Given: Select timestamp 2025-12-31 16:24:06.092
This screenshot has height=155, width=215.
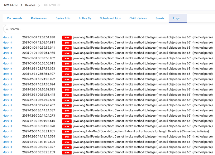Looking at the screenshot, I should (39, 79).
